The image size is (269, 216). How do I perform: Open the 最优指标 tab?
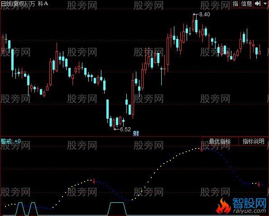tap(220, 142)
